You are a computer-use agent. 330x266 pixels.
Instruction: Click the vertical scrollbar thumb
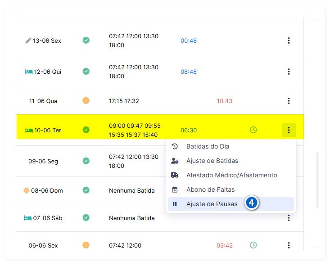(x=317, y=180)
